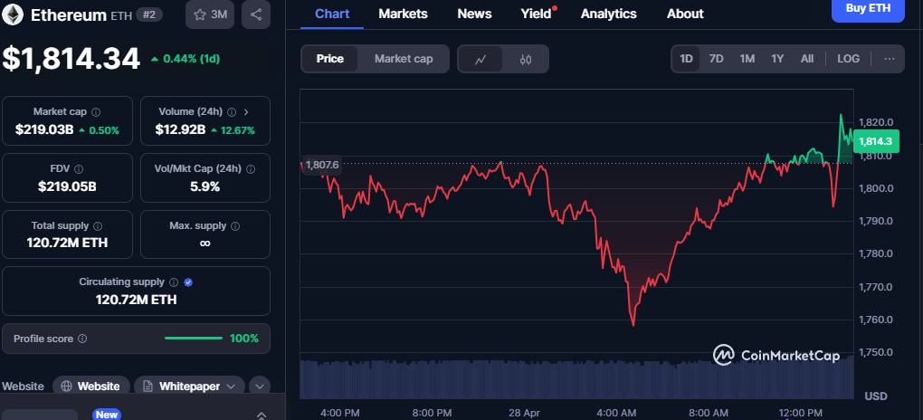The image size is (923, 420).
Task: Open the Markets tab
Action: click(x=404, y=14)
